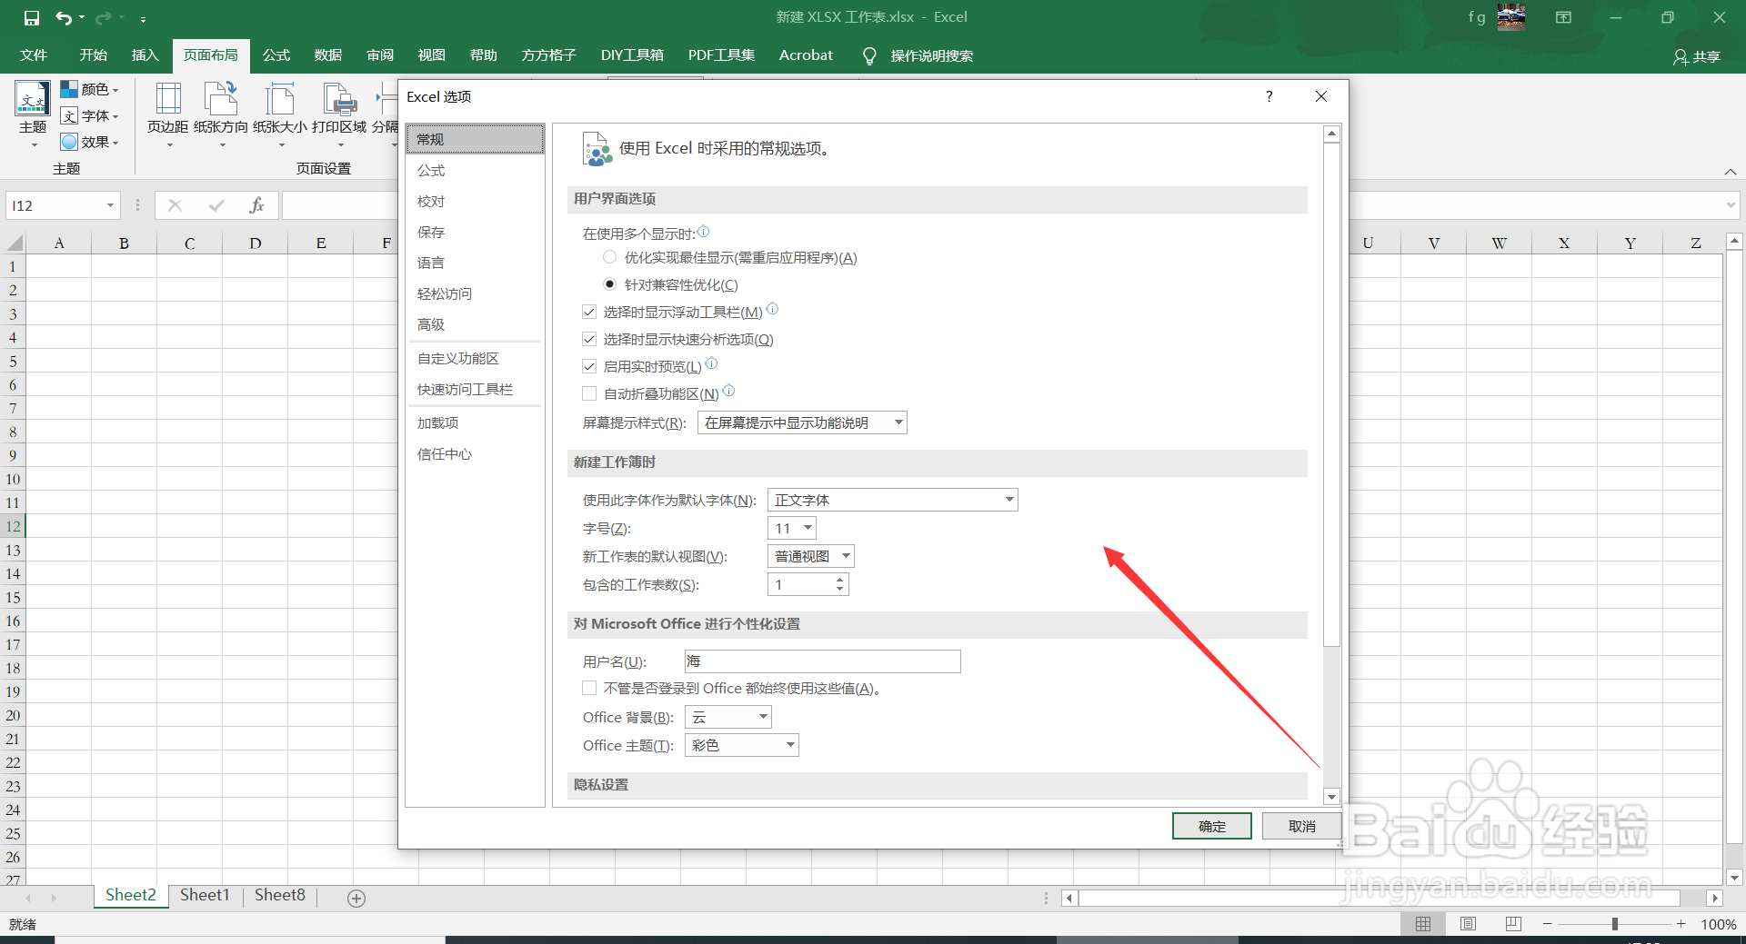This screenshot has width=1746, height=944.
Task: Open the 文件 (File) menu tab
Action: [x=34, y=55]
